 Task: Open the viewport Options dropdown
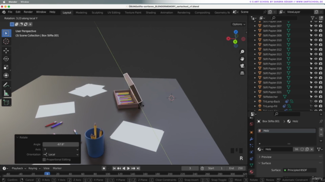(x=239, y=24)
